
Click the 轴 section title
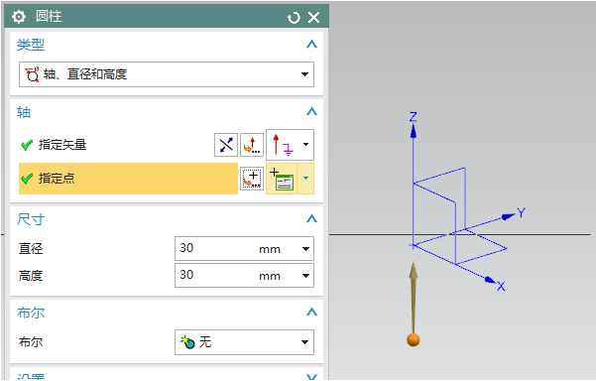(24, 112)
